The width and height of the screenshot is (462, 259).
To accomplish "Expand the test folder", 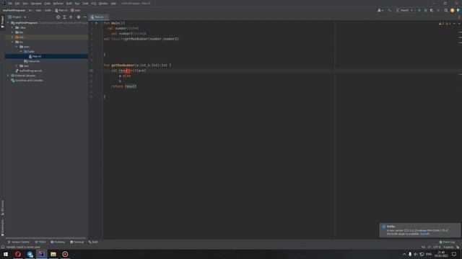I will 17,65.
